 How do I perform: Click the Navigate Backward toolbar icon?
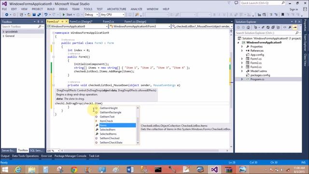(x=6, y=14)
